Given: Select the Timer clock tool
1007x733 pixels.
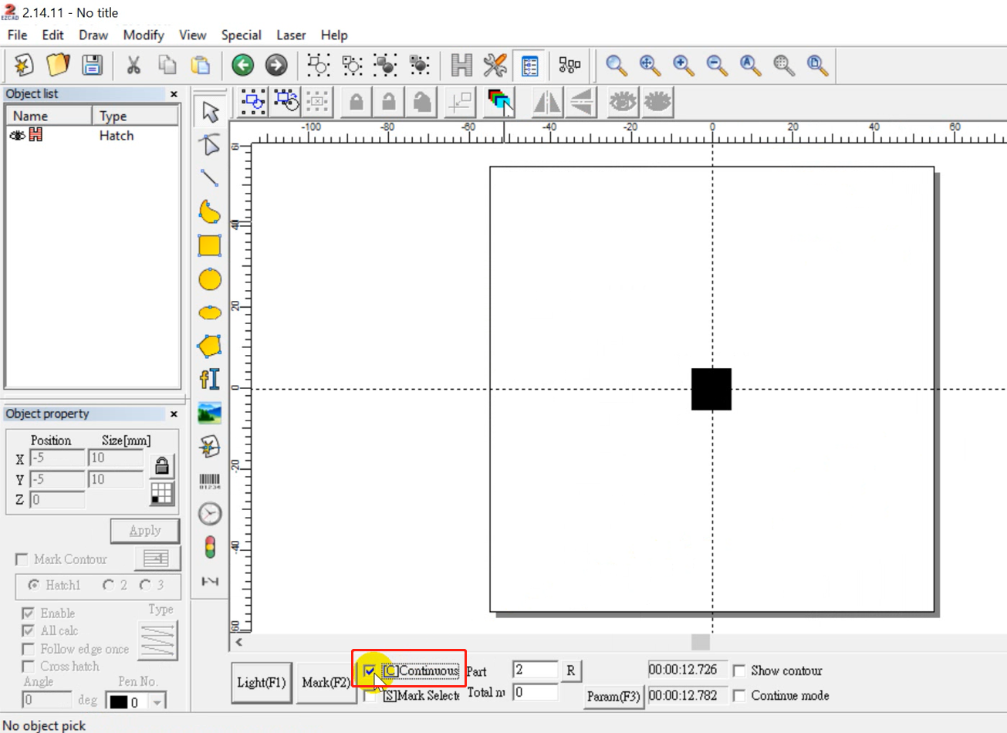Looking at the screenshot, I should (210, 514).
